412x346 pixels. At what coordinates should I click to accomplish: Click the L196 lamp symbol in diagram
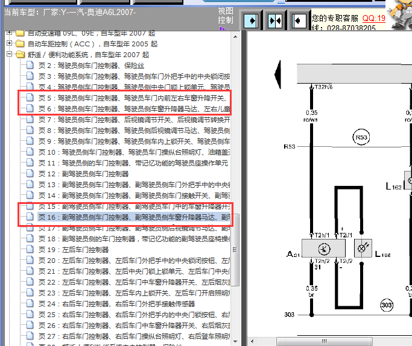(363, 248)
